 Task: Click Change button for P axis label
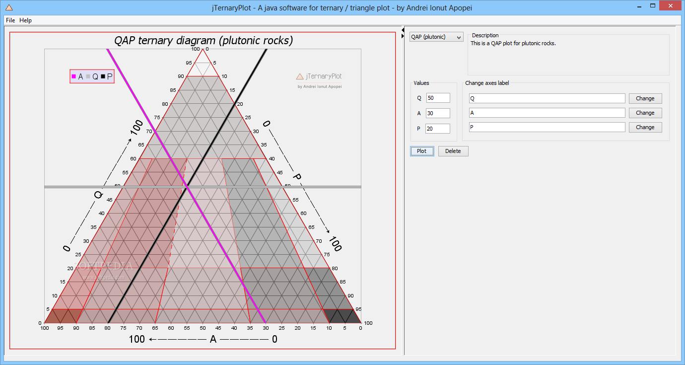coord(645,127)
